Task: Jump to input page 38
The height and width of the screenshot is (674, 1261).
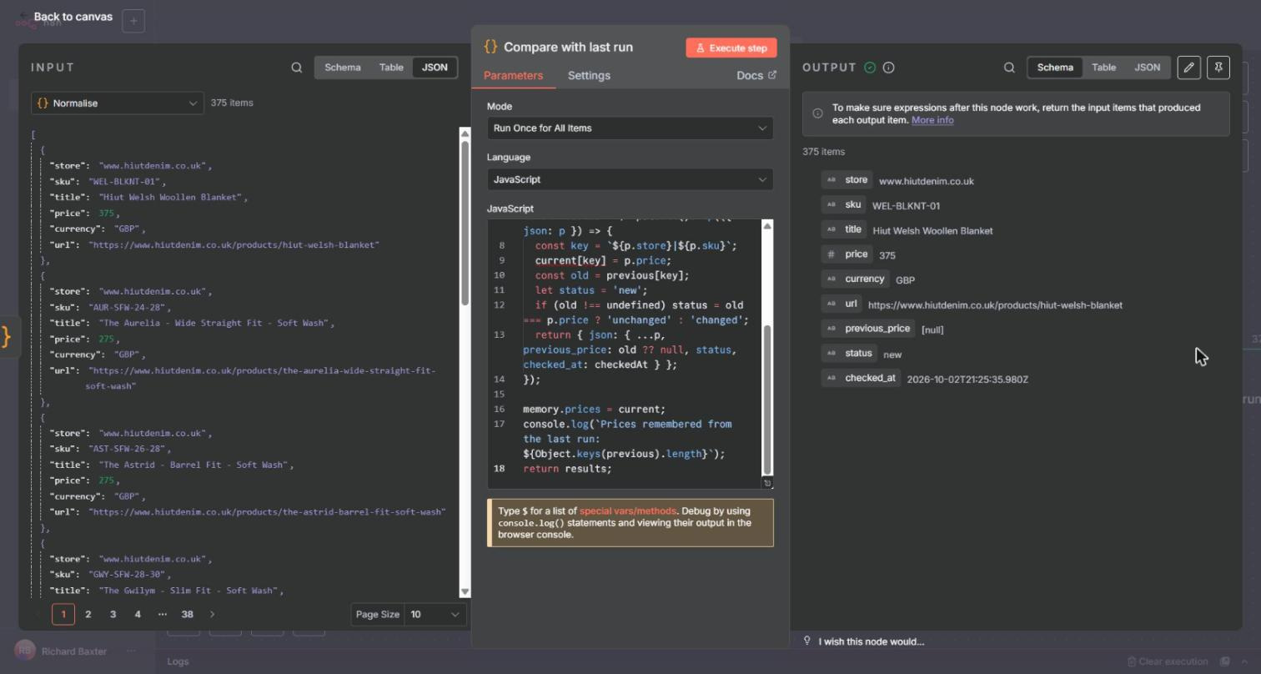Action: [x=187, y=615]
